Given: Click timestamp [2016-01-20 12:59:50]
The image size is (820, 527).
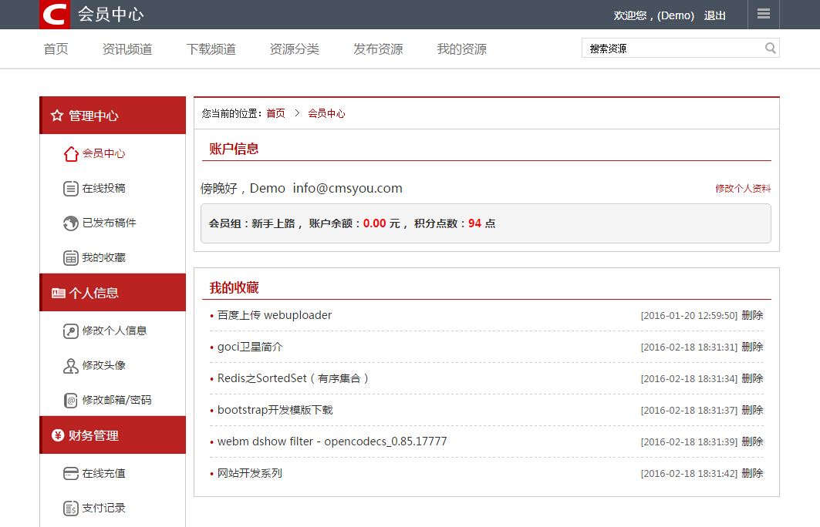Looking at the screenshot, I should point(690,315).
